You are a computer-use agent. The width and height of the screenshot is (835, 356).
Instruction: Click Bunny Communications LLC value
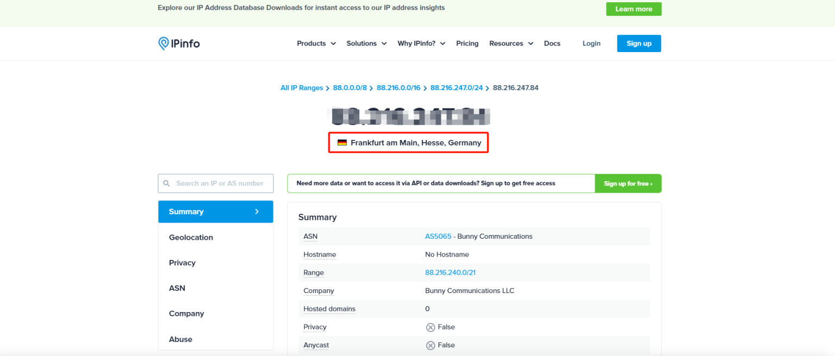[470, 291]
